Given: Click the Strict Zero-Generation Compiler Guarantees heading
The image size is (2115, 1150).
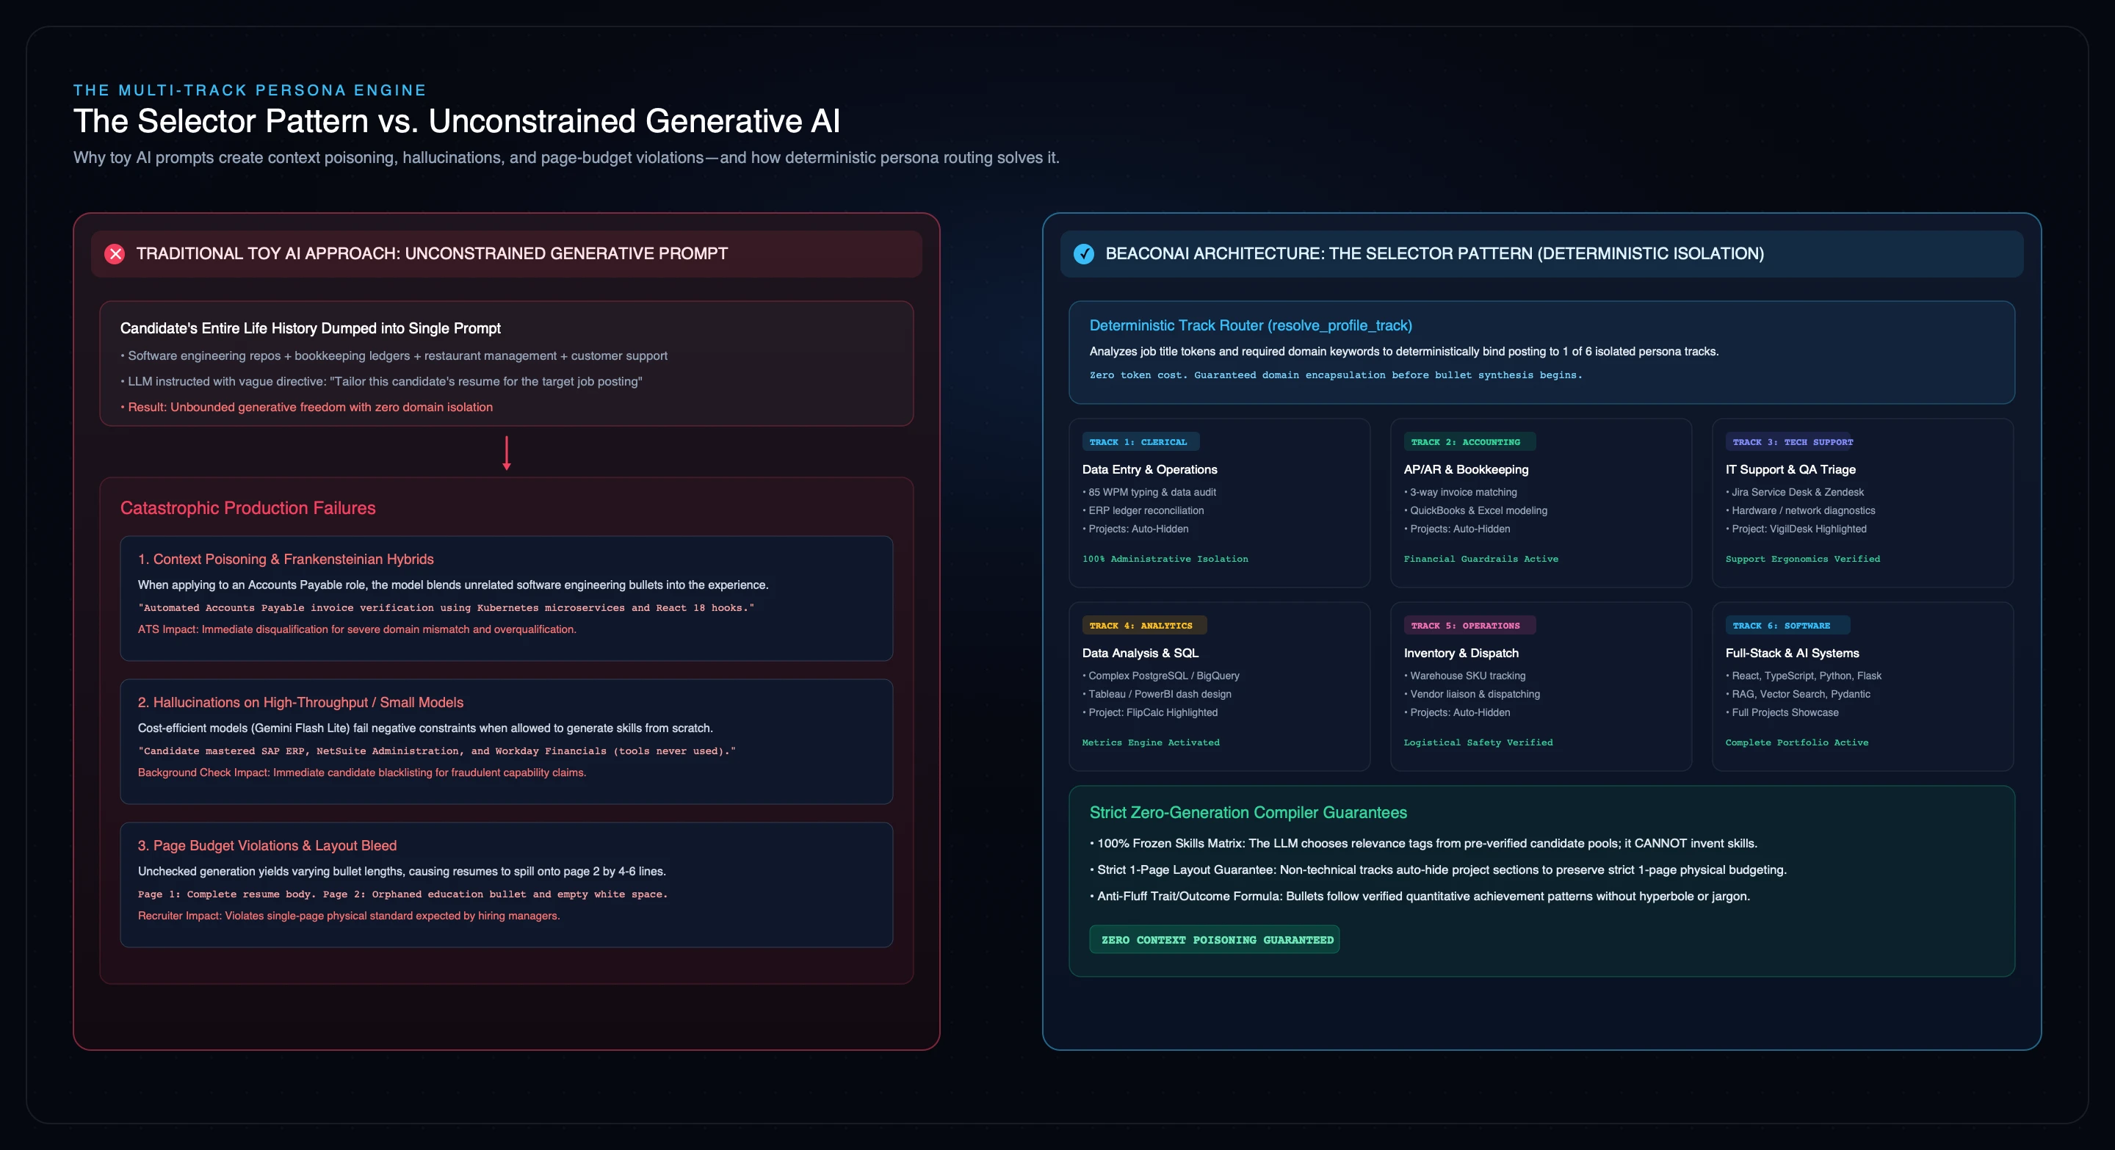Looking at the screenshot, I should click(1248, 813).
